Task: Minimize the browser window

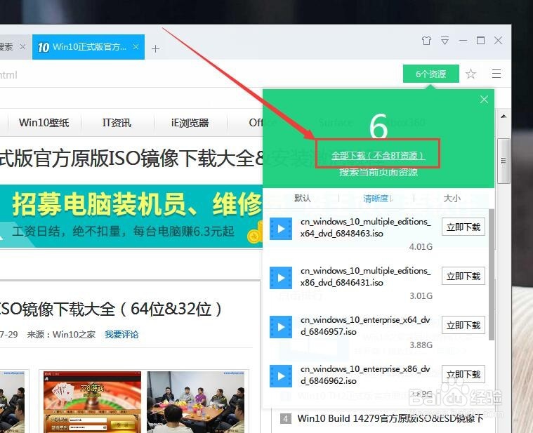Action: 463,41
